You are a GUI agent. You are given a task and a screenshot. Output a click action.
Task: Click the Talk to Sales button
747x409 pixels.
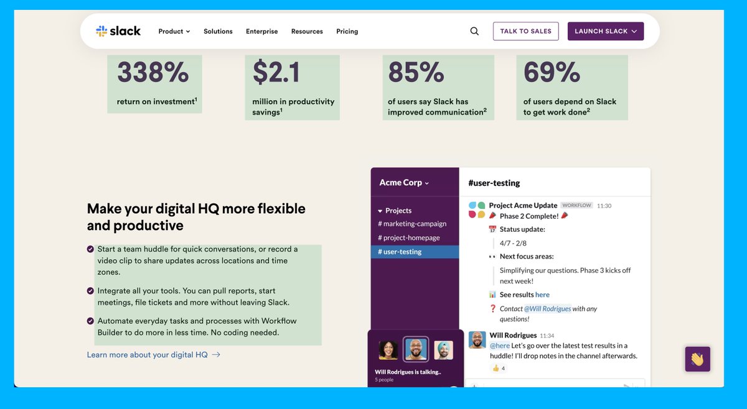tap(526, 31)
